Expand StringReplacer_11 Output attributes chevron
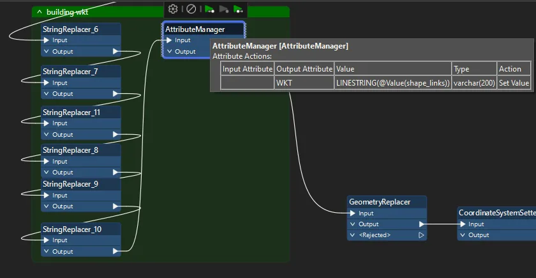 point(46,135)
